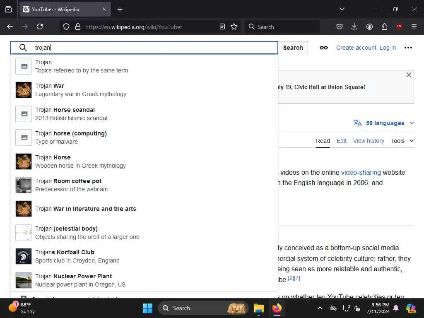The image size is (424, 318).
Task: Click the site security padlock icon
Action: [77, 26]
